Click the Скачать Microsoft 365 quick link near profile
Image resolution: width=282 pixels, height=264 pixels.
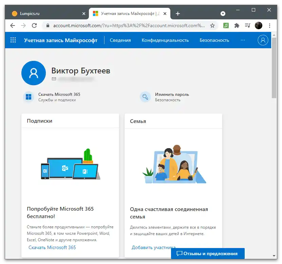point(59,94)
